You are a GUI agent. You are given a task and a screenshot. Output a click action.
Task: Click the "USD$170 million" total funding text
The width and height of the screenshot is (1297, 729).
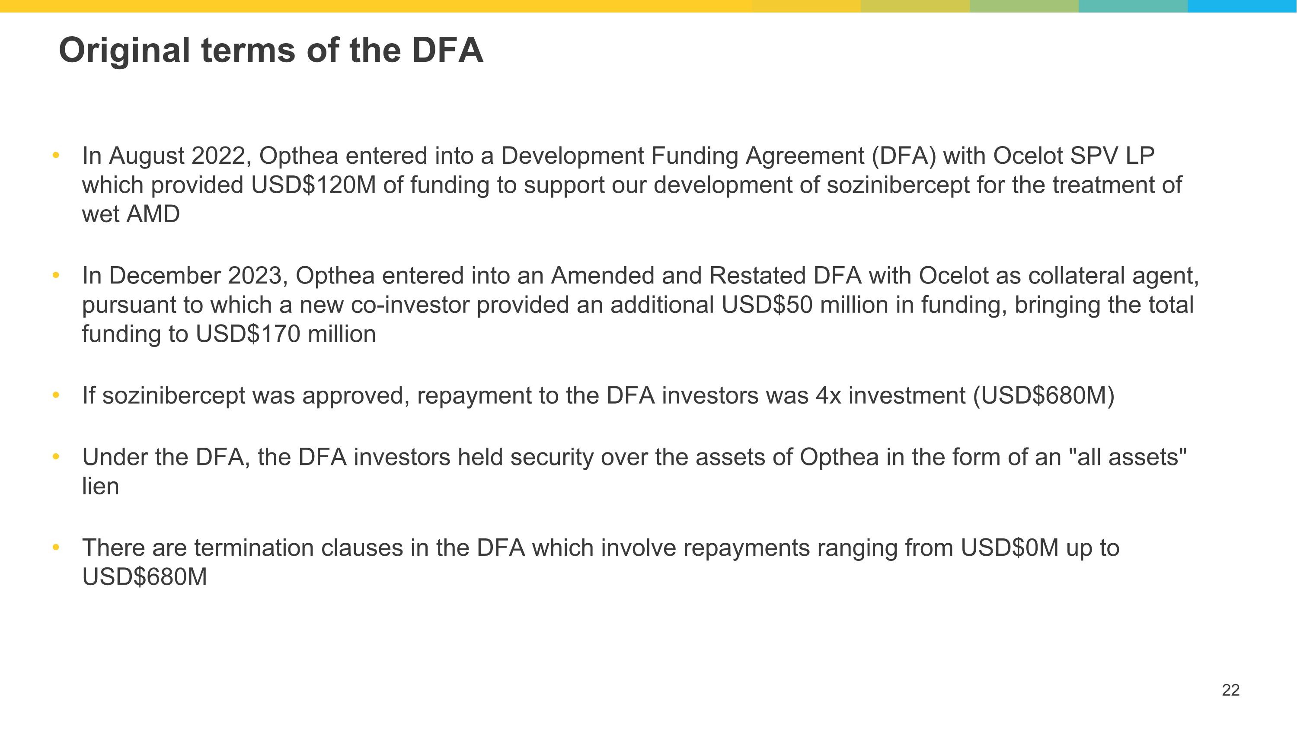[x=285, y=334]
